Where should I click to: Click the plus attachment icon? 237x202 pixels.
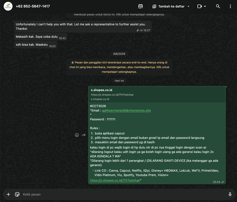pos(9,194)
